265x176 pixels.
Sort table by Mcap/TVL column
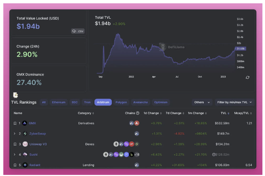click(x=243, y=113)
